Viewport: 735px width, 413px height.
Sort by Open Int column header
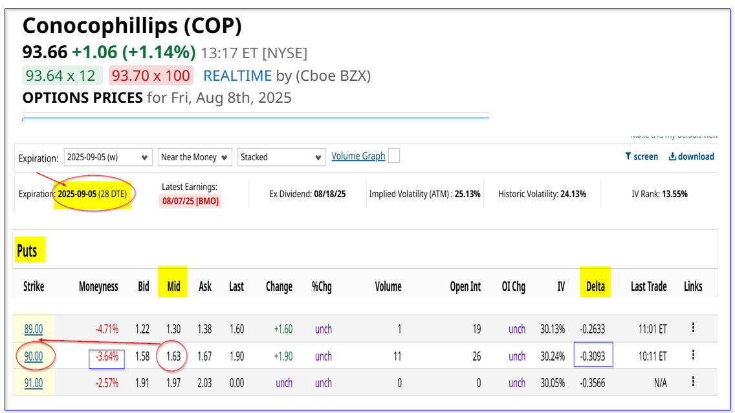[x=465, y=286]
